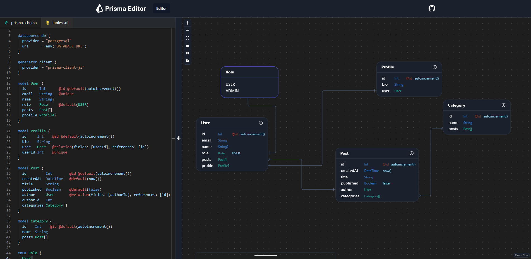This screenshot has height=259, width=531.
Task: Fit the diagram to view
Action: coord(188,38)
